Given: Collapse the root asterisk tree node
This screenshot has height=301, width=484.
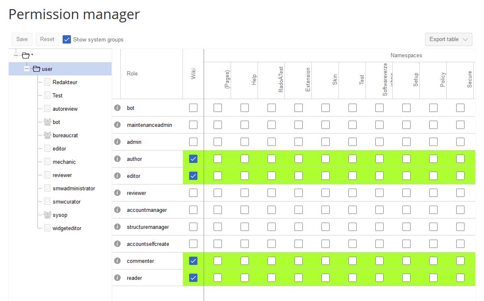Looking at the screenshot, I should pyautogui.click(x=16, y=55).
